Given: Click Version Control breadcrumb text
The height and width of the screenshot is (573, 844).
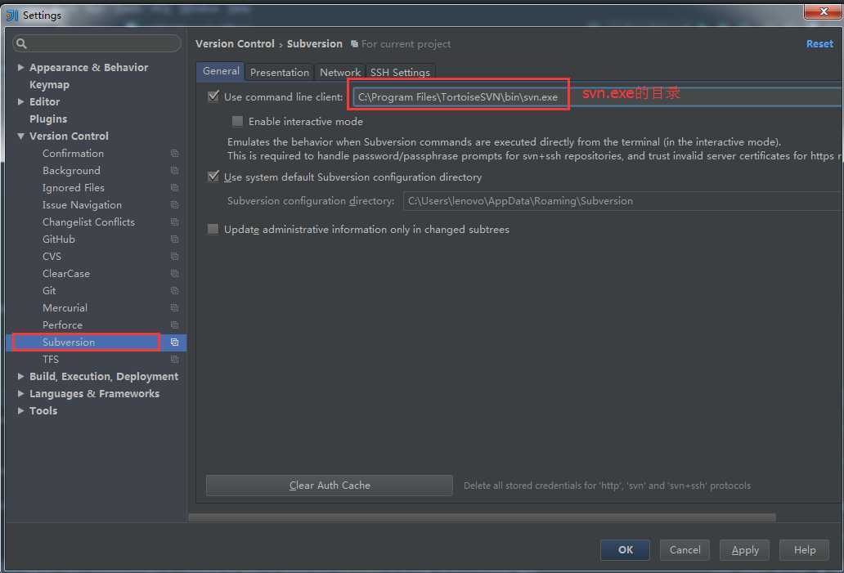Looking at the screenshot, I should [235, 44].
